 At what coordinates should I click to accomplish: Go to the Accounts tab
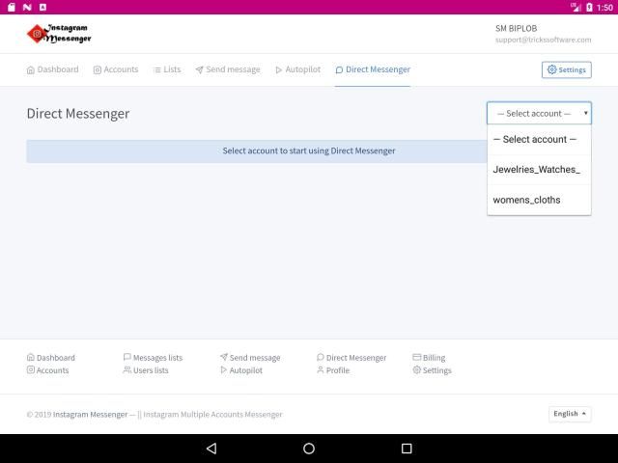(x=115, y=69)
